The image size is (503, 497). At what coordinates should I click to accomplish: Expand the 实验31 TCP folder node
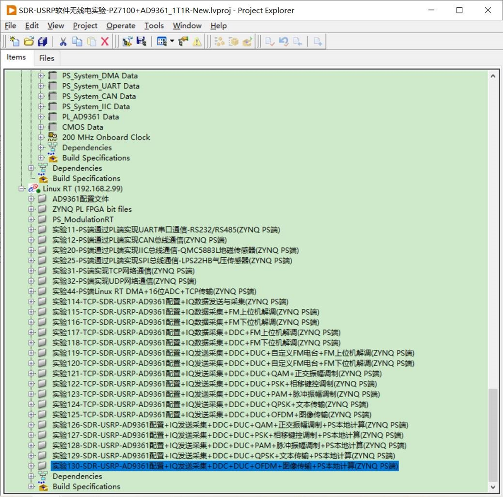pos(31,271)
